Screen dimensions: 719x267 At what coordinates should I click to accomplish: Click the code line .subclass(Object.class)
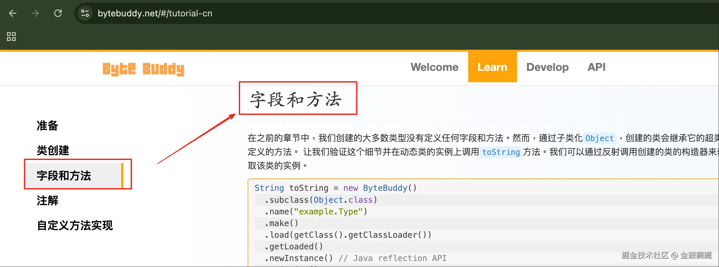tap(320, 200)
